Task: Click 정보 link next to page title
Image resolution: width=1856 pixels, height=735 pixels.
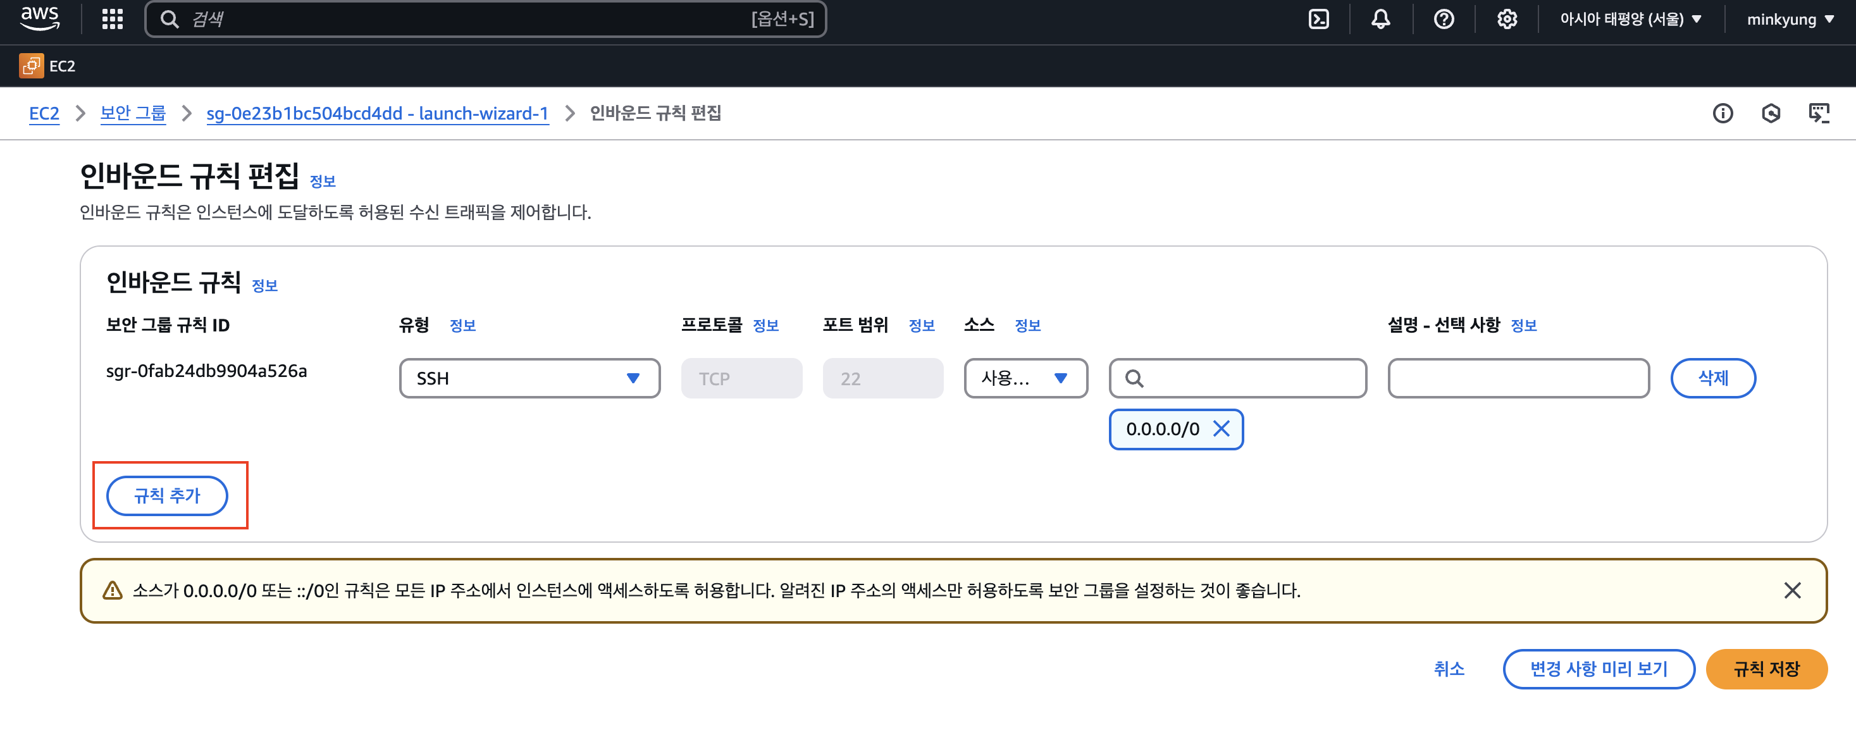Action: tap(323, 182)
